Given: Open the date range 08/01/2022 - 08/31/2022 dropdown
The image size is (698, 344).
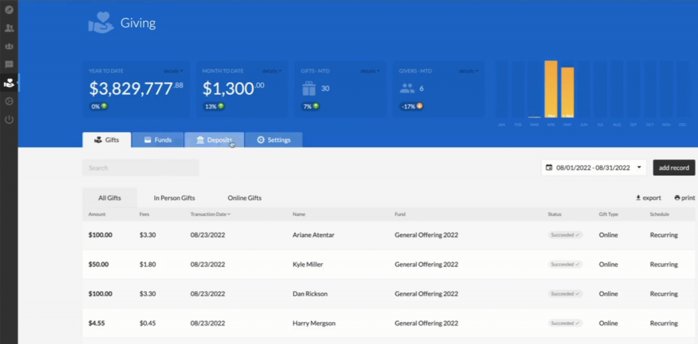Looking at the screenshot, I should pos(594,167).
